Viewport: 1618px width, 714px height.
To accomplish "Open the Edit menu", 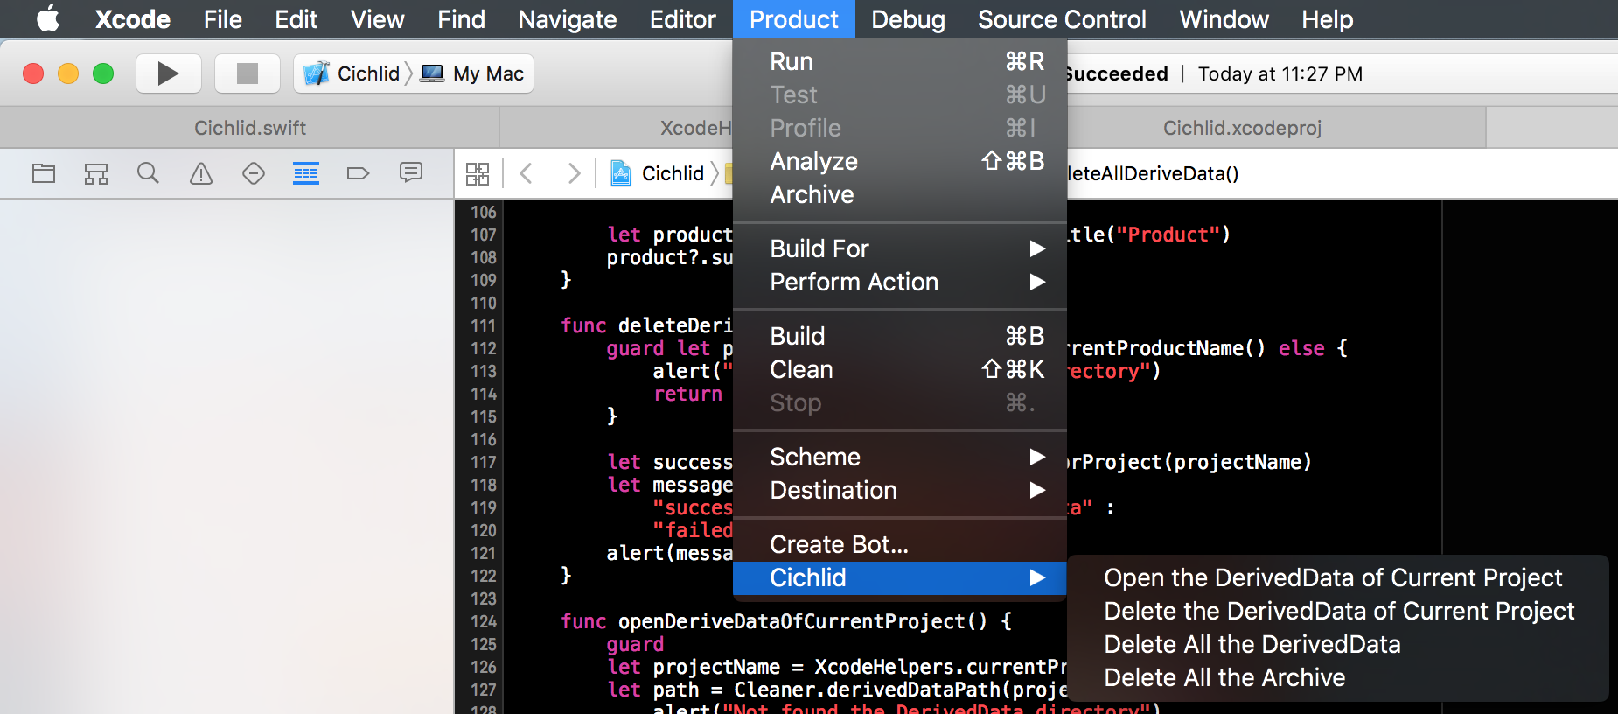I will (296, 19).
